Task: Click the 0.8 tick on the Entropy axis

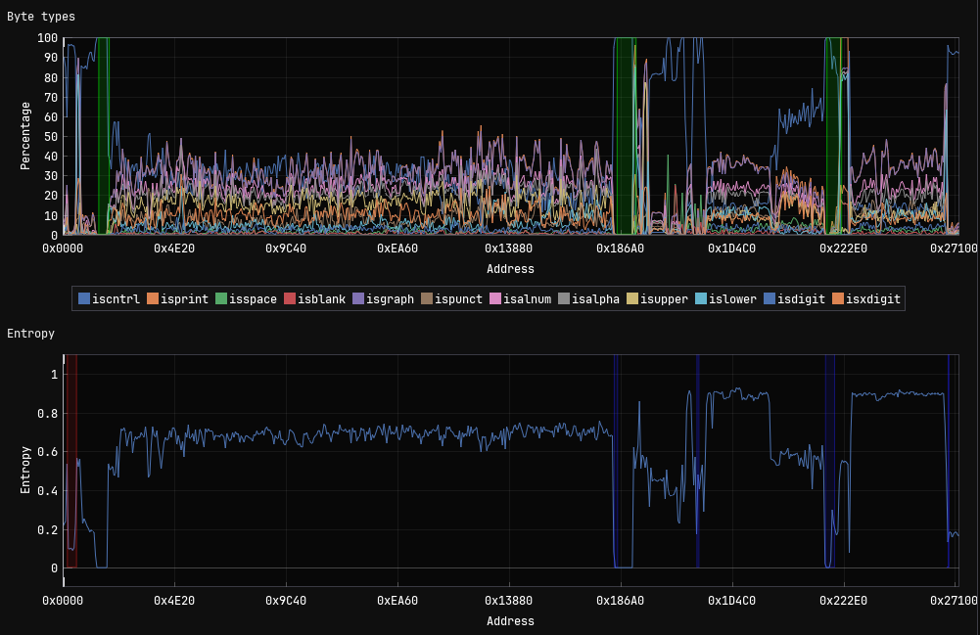Action: pyautogui.click(x=48, y=413)
